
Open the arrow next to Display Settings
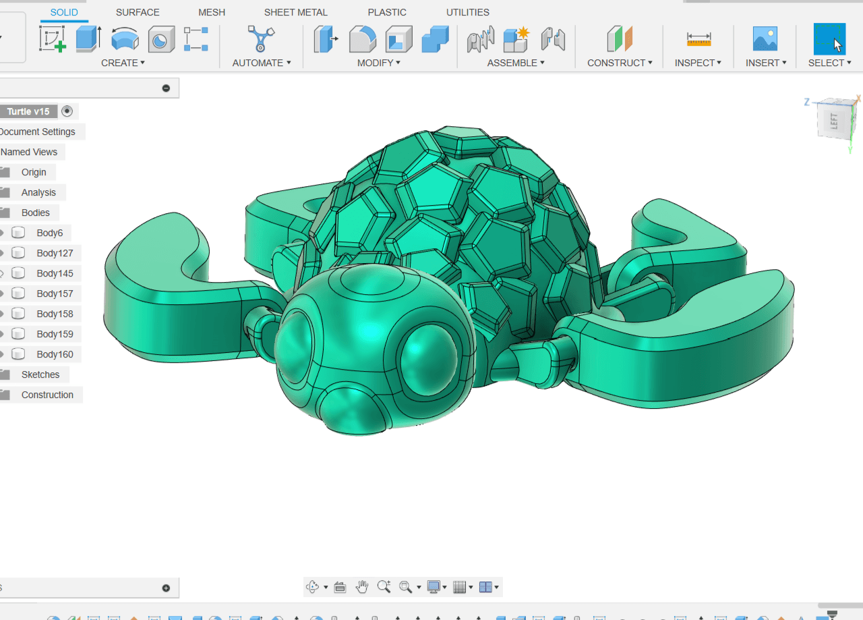click(x=446, y=588)
